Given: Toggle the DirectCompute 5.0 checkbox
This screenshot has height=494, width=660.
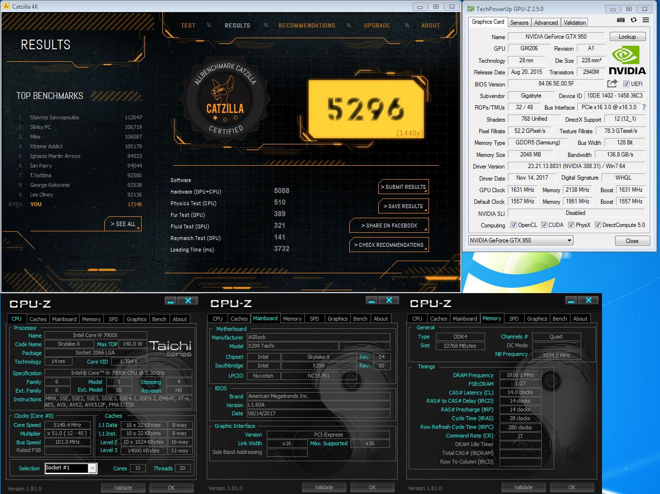Looking at the screenshot, I should tap(598, 225).
